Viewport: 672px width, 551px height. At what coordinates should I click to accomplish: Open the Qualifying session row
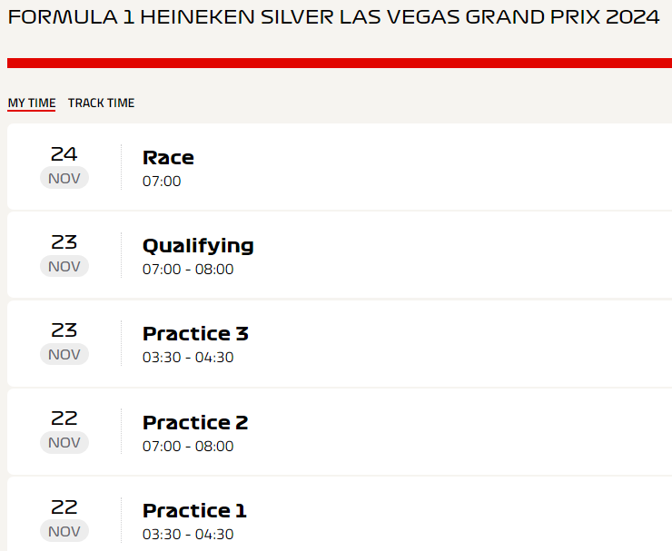coord(340,255)
